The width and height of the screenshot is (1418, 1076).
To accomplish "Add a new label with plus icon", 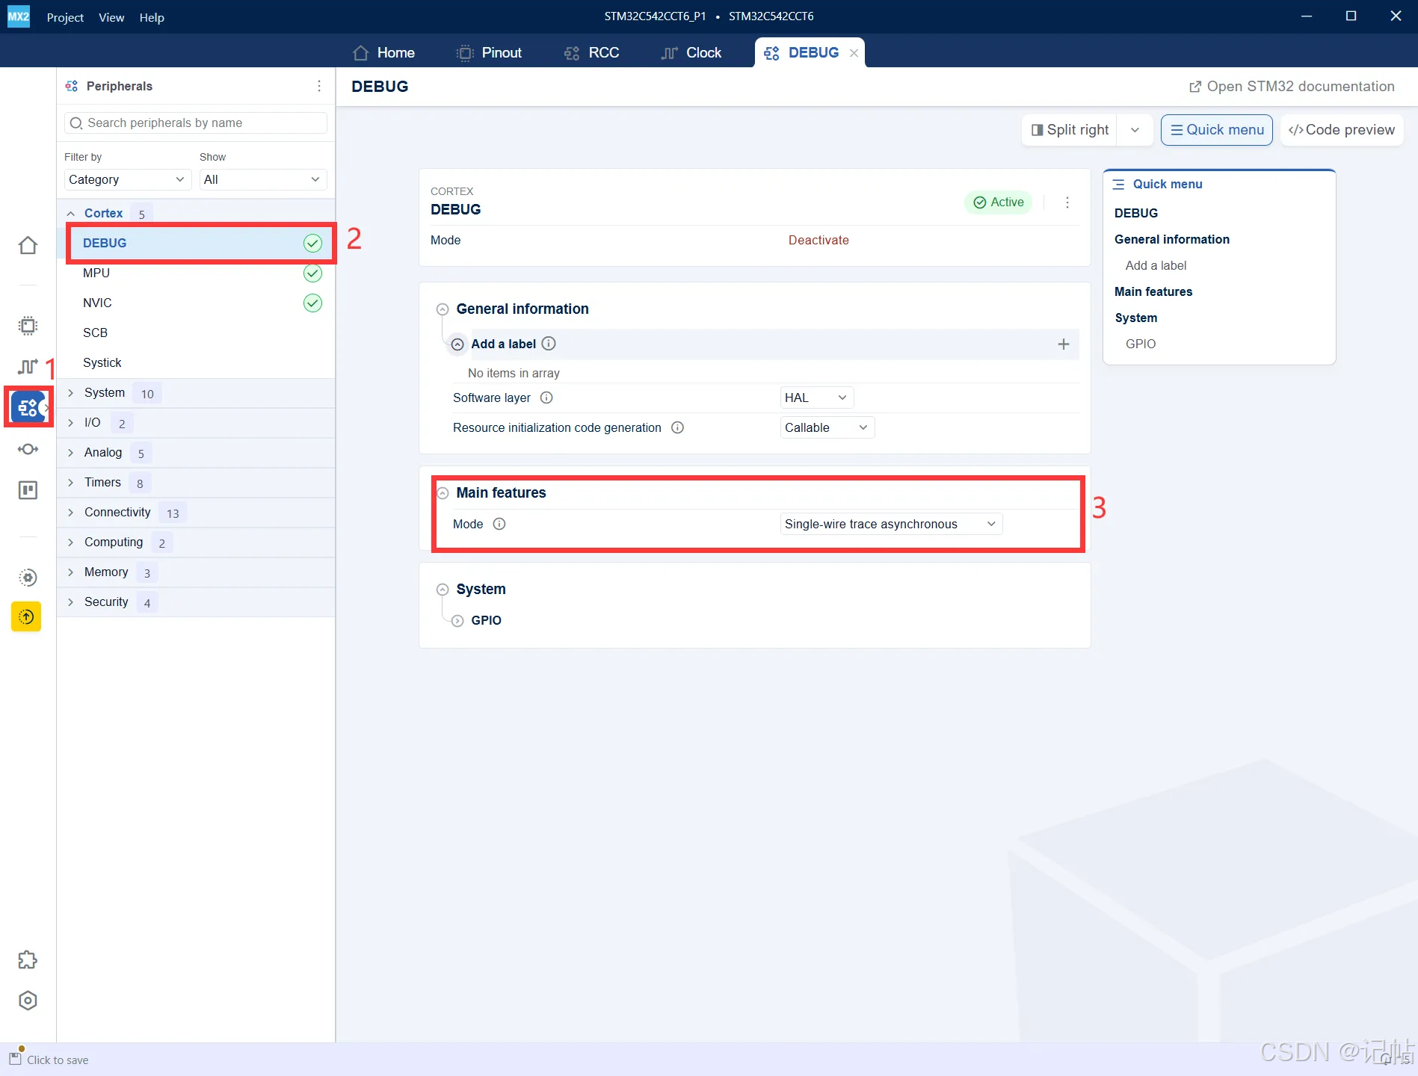I will click(1064, 344).
